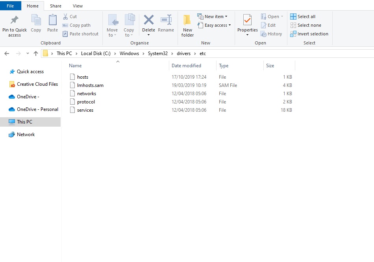
Task: Navigate to Windows in breadcrumb
Action: 129,54
